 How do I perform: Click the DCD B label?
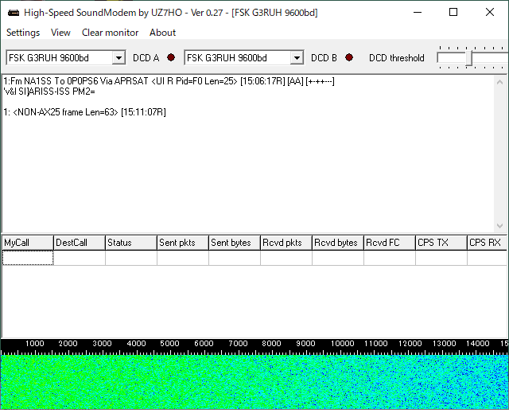pos(324,58)
